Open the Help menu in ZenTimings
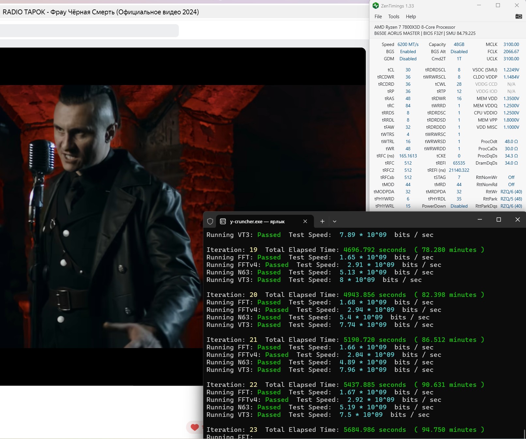Viewport: 526px width, 439px height. click(x=411, y=17)
